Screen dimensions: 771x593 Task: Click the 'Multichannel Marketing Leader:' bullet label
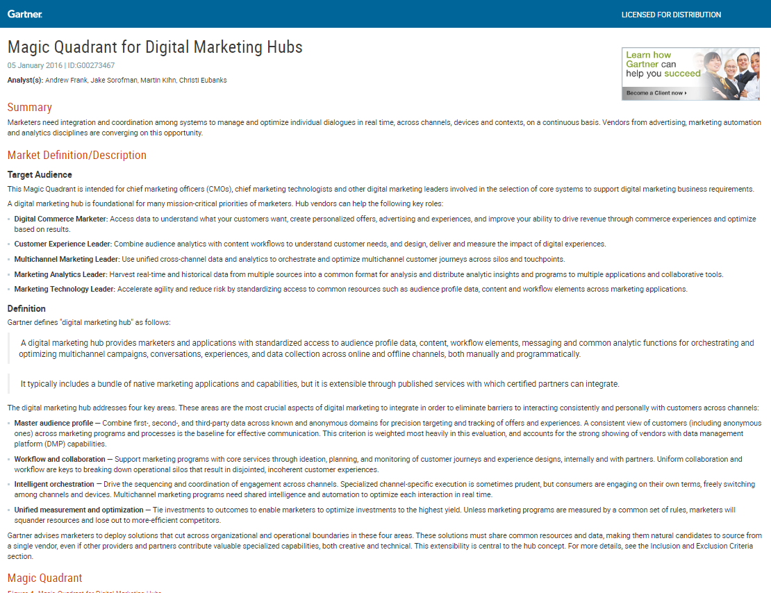click(x=67, y=259)
